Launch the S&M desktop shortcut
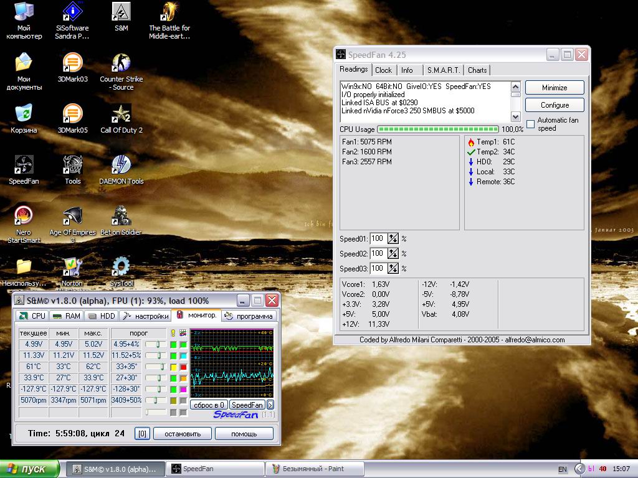 pos(121,17)
